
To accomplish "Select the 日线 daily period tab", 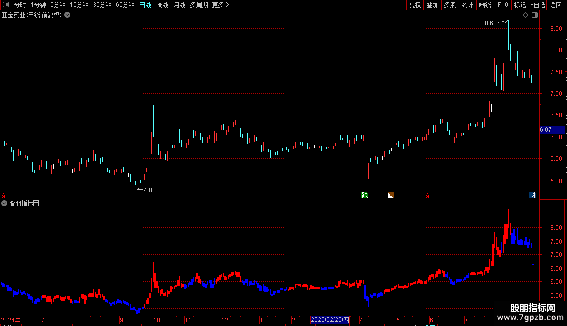I will [146, 5].
